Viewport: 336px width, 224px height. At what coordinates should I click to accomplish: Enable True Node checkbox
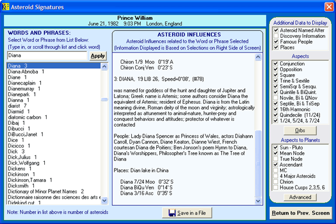coord(276,159)
